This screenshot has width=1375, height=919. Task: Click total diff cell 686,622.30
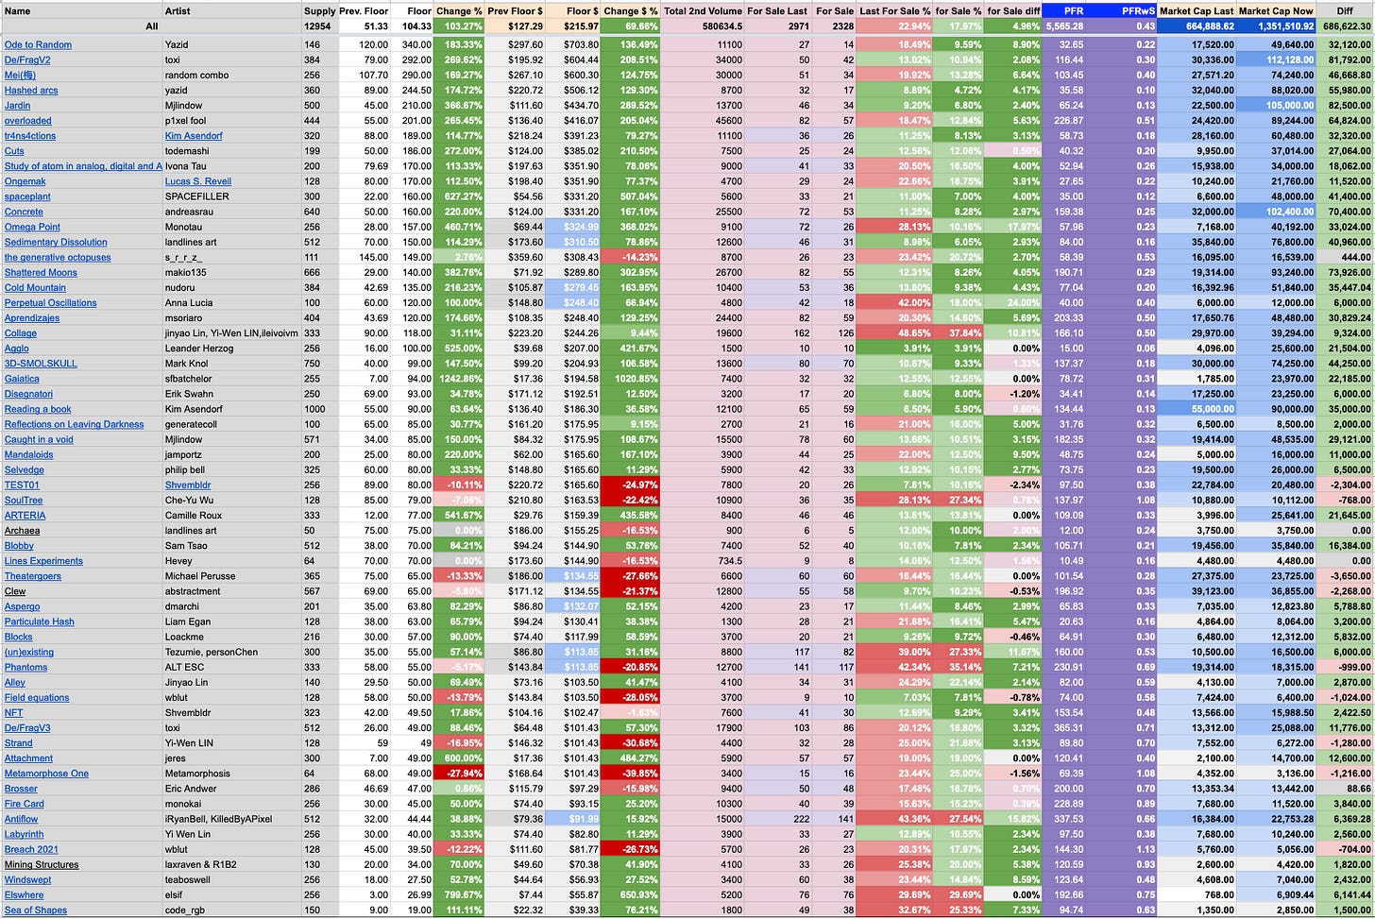coord(1345,26)
